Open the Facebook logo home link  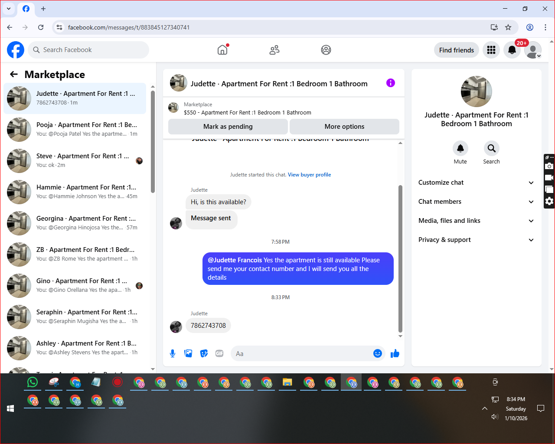click(x=16, y=50)
